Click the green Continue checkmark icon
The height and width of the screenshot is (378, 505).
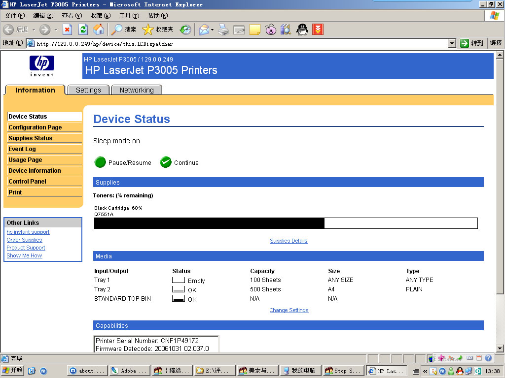166,162
